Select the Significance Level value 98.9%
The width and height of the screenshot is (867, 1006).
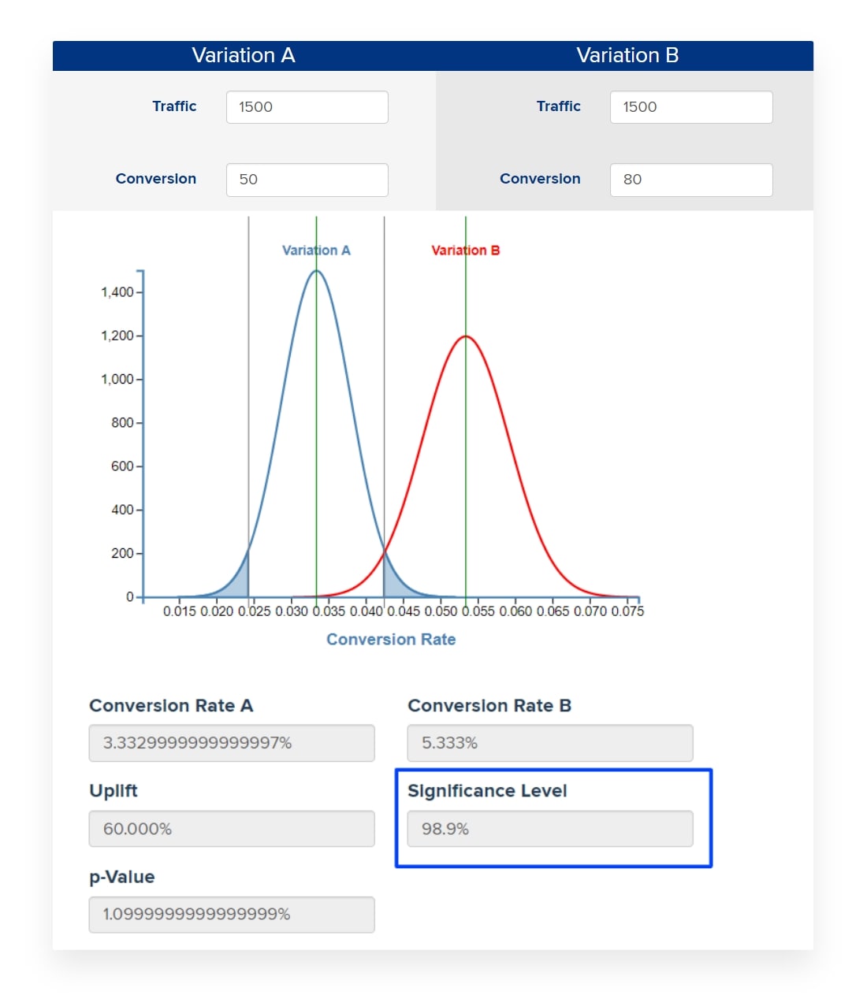click(x=549, y=829)
